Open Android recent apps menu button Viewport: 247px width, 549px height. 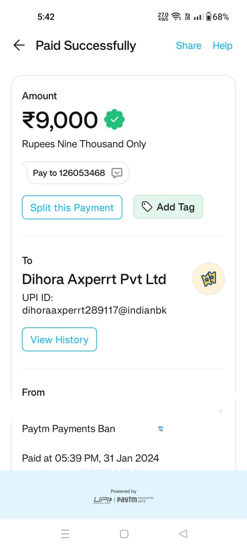(x=65, y=534)
